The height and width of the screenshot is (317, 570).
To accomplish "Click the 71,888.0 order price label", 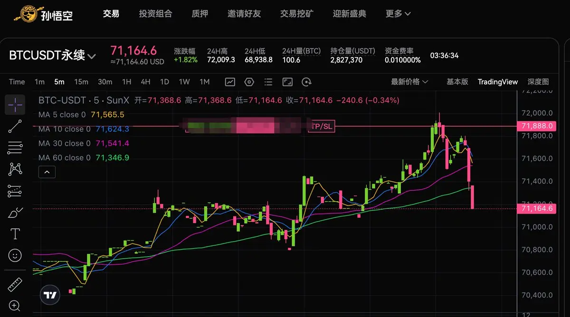I will click(536, 126).
